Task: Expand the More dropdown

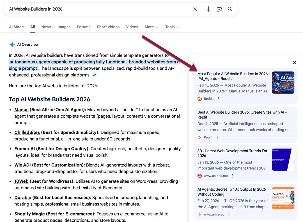Action: tap(151, 27)
